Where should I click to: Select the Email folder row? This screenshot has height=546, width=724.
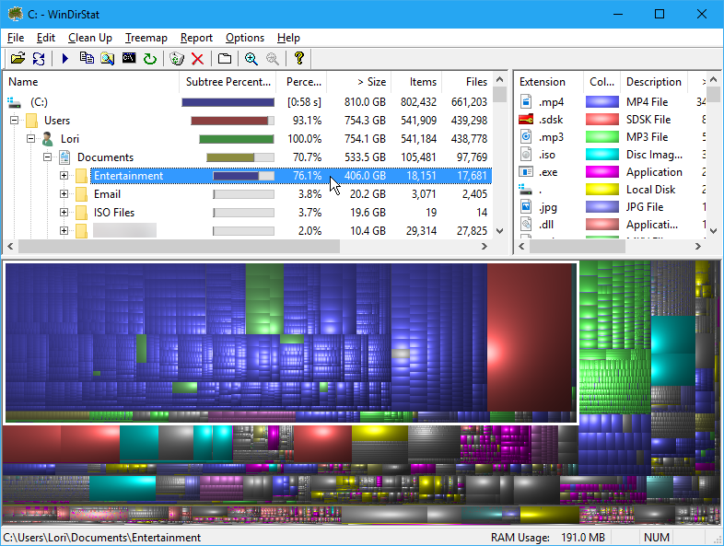click(x=107, y=194)
